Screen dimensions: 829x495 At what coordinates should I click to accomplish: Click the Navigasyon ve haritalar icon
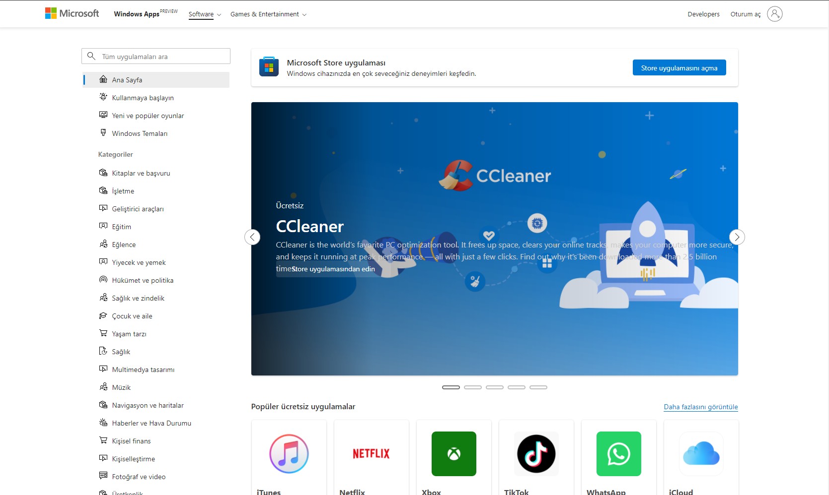[103, 405]
